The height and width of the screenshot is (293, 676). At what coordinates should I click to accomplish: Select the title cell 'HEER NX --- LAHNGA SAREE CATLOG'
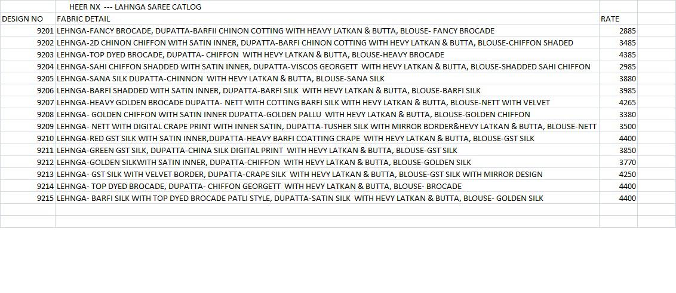point(135,7)
